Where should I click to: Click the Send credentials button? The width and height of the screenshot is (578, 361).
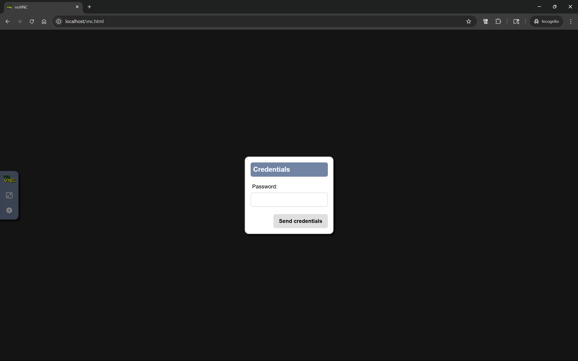point(301,221)
